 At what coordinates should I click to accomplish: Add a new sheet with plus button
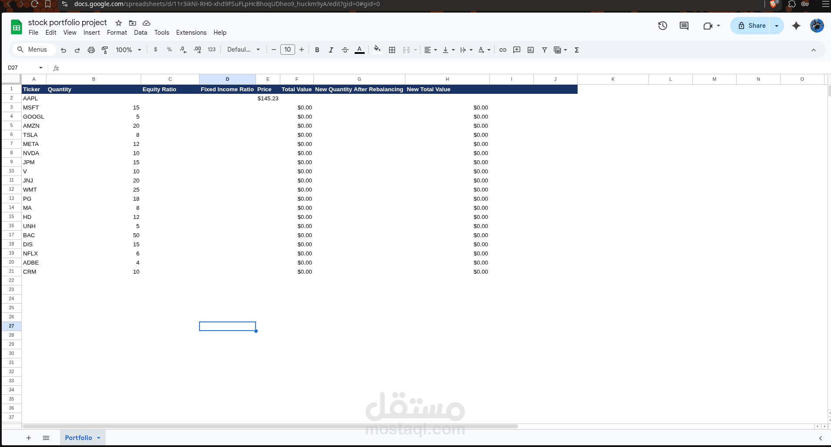[x=29, y=438]
